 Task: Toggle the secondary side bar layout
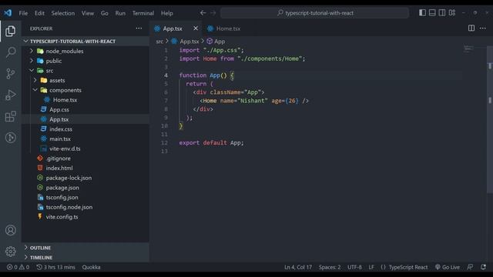coord(441,12)
